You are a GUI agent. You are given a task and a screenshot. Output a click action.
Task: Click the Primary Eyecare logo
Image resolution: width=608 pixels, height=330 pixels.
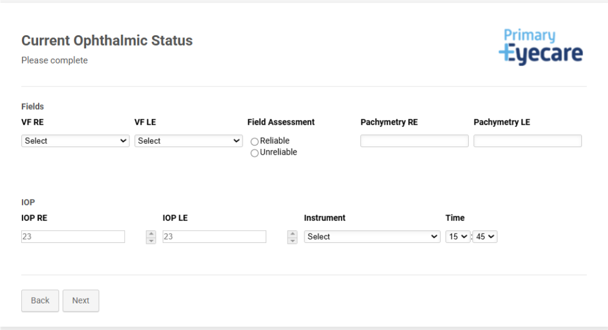540,47
